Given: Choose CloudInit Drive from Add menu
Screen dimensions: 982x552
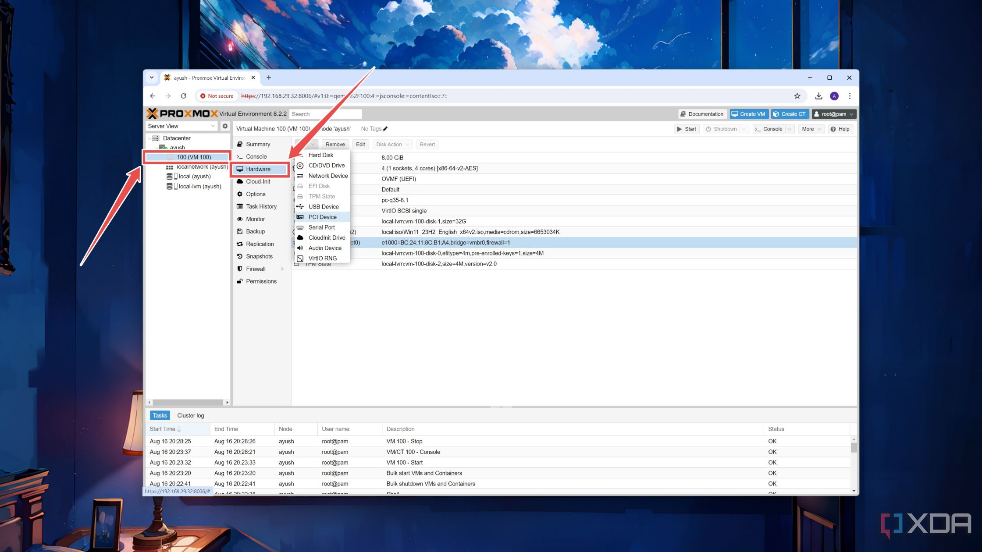Looking at the screenshot, I should 321,237.
